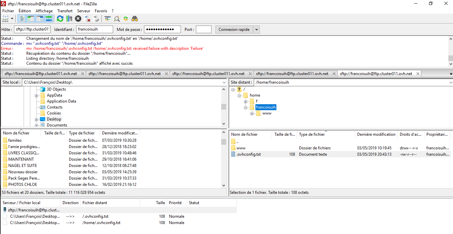Viewport: 453px width, 234px height.
Task: Click the message log vertical scrollbar
Action: pos(450,51)
